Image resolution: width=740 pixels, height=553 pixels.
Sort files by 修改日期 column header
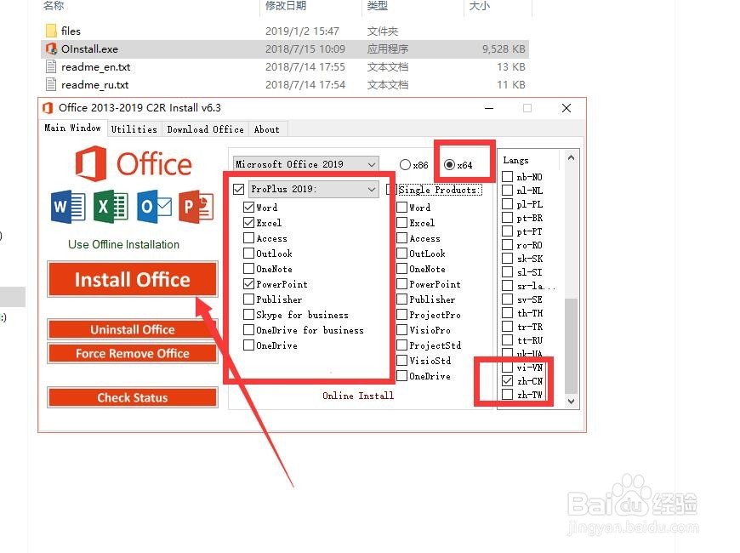[286, 6]
